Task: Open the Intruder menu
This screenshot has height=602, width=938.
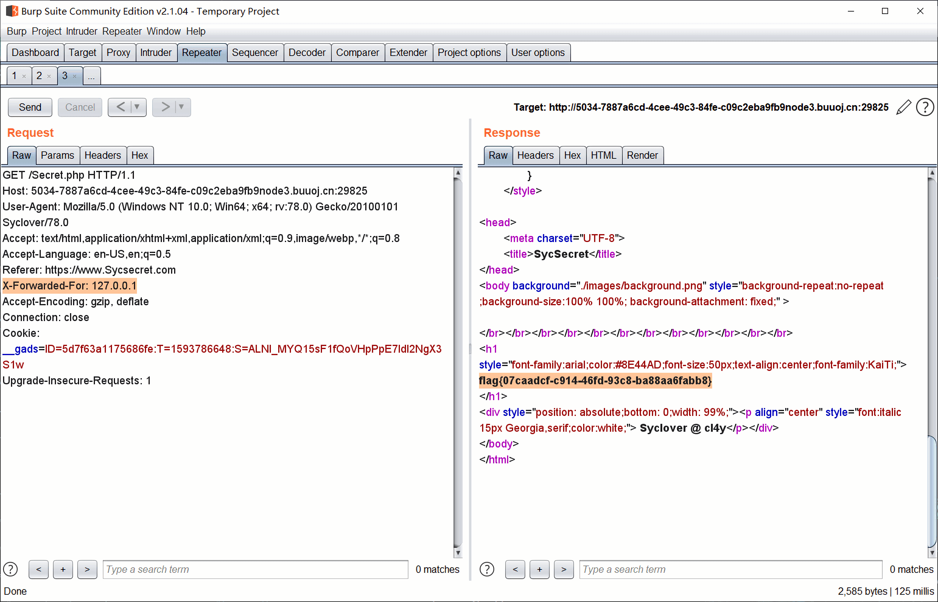Action: point(81,31)
